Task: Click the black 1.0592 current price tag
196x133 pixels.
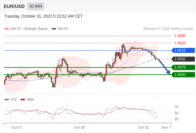Action: coord(183,59)
